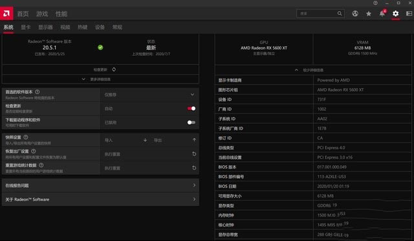Screen dimensions: 414x241
Task: Click reset icon in 恢复出厂设置 row
Action: click(194, 154)
